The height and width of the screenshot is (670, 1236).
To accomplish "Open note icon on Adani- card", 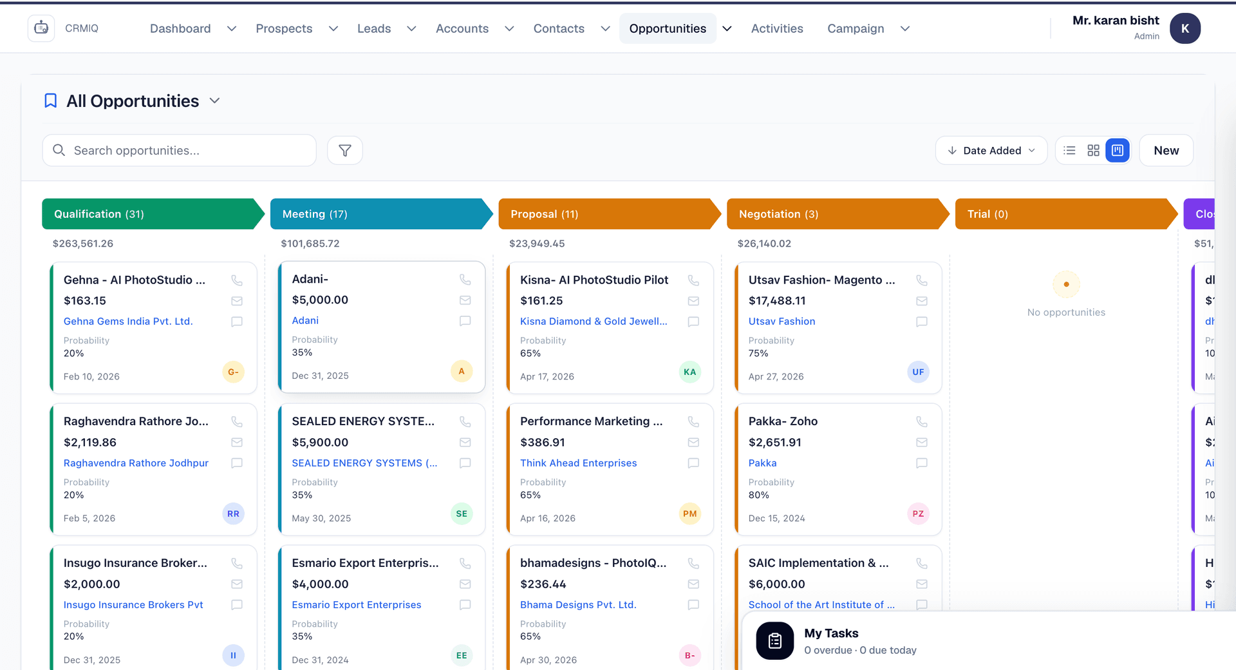I will [x=465, y=321].
